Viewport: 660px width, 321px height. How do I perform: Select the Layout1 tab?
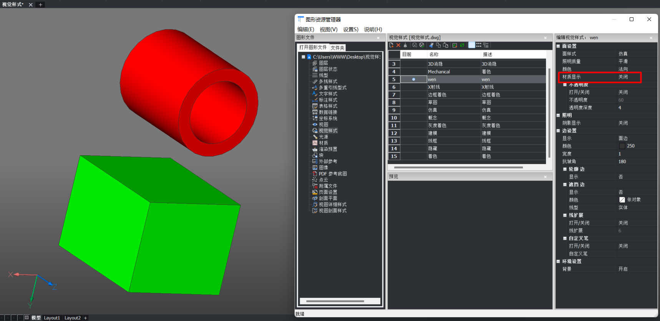pos(52,318)
